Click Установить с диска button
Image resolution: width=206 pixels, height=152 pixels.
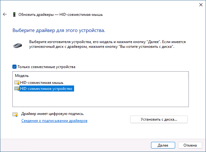coord(159,119)
